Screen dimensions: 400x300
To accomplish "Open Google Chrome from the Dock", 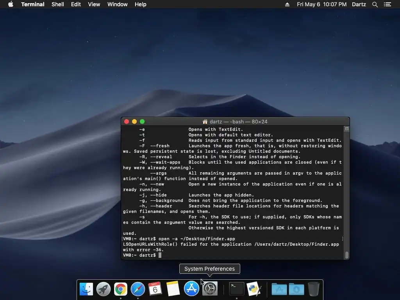I will click(121, 289).
